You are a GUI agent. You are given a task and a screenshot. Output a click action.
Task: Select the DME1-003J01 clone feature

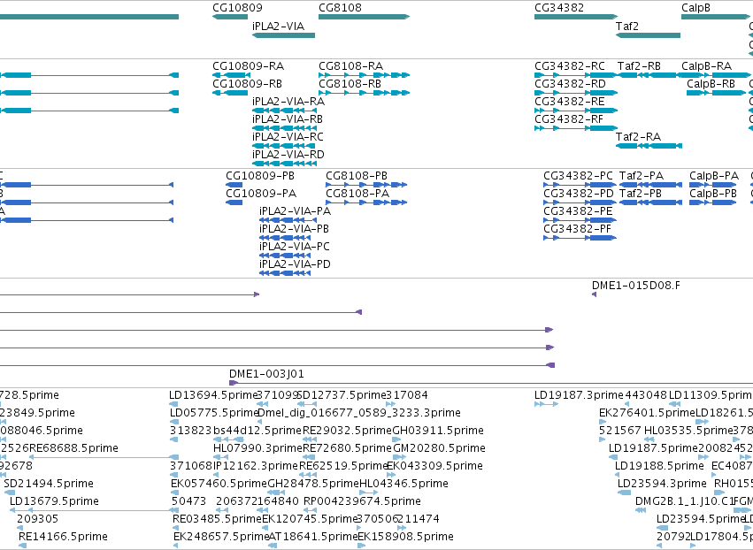click(x=266, y=374)
